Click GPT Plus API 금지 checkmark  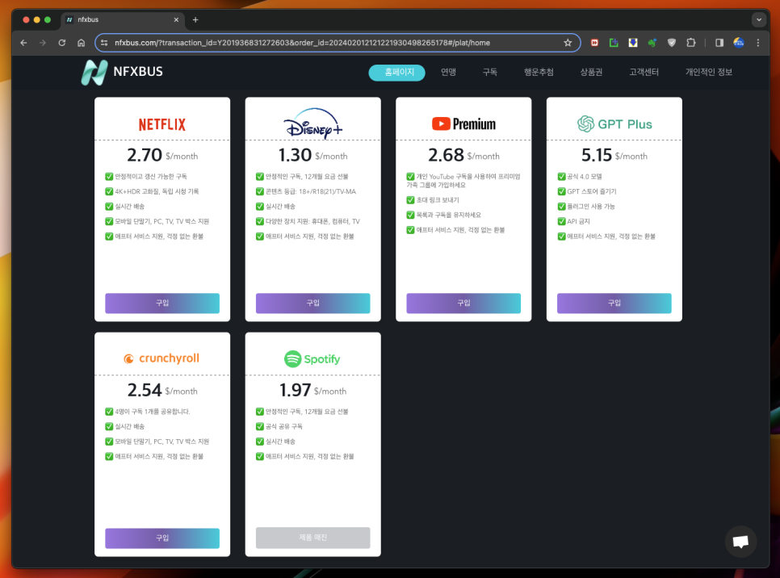(562, 221)
